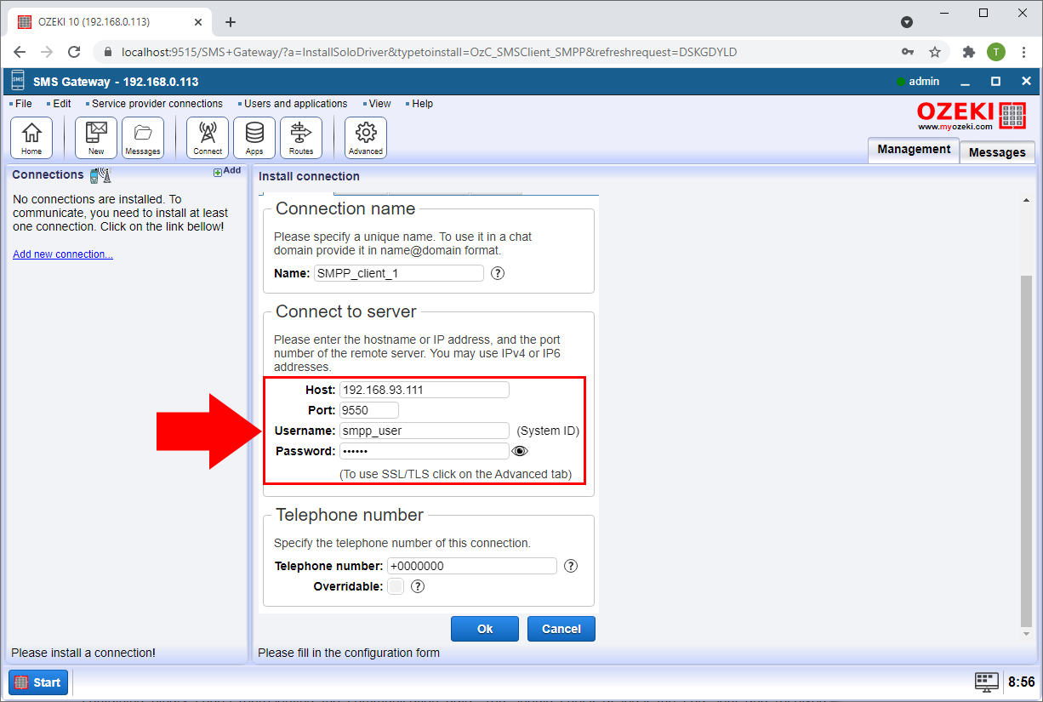This screenshot has width=1043, height=702.
Task: Click the help icon beside Telephone number
Action: point(571,566)
